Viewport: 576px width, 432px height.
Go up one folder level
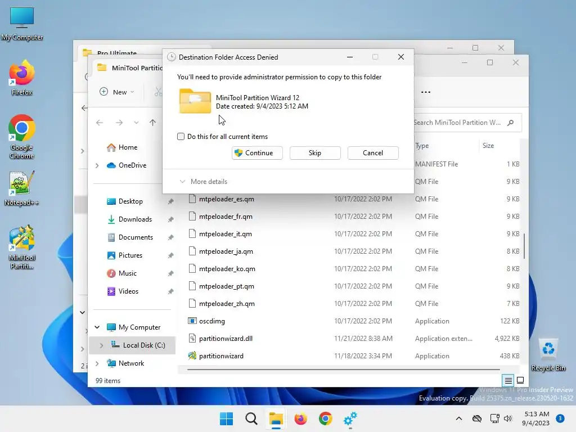(x=153, y=123)
